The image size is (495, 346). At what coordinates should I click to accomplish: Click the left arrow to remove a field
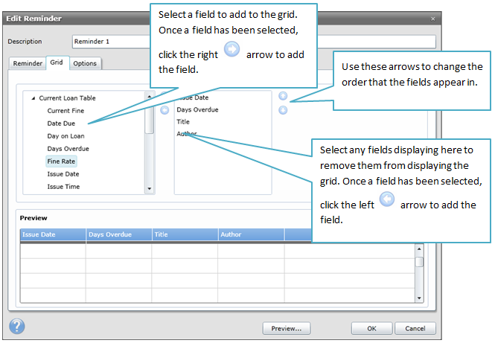pos(165,110)
